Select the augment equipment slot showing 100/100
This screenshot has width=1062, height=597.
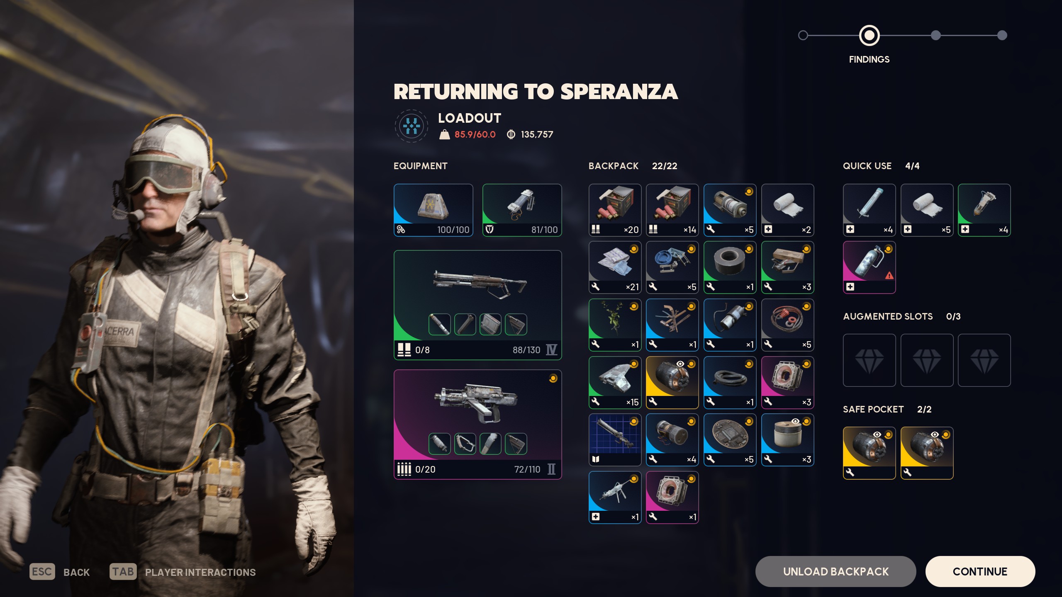tap(433, 210)
